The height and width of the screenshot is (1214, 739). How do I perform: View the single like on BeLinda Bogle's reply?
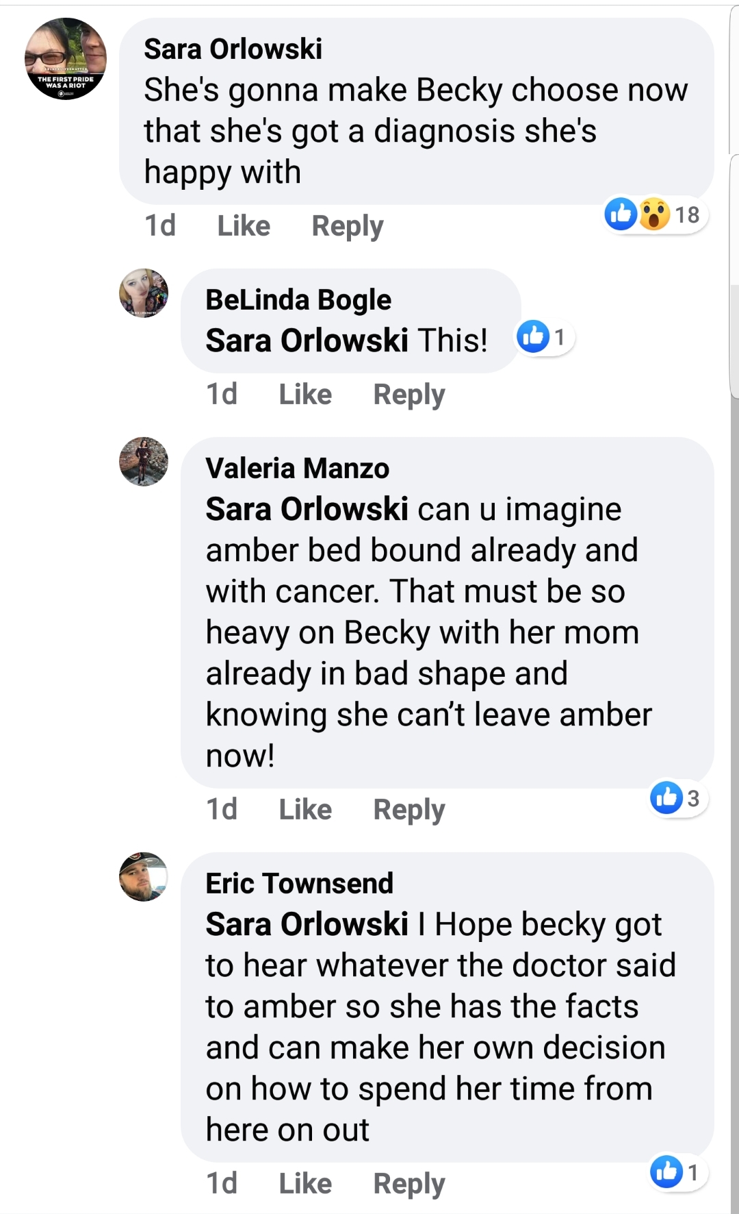(x=545, y=337)
